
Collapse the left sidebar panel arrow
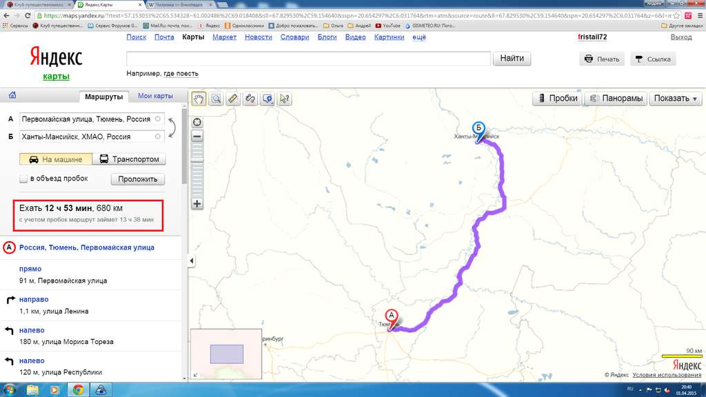click(x=192, y=261)
